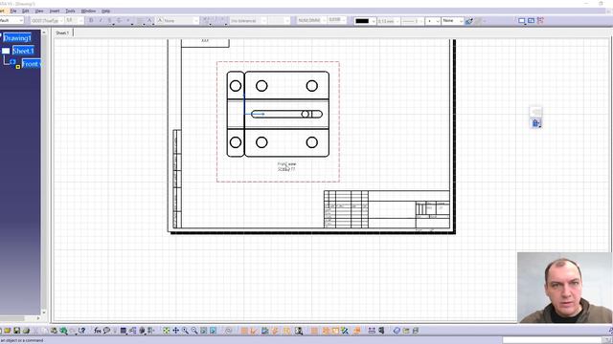
Task: Open the View menu
Action: coord(39,11)
